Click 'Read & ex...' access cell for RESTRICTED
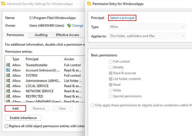192x136 pixels. 73,96
